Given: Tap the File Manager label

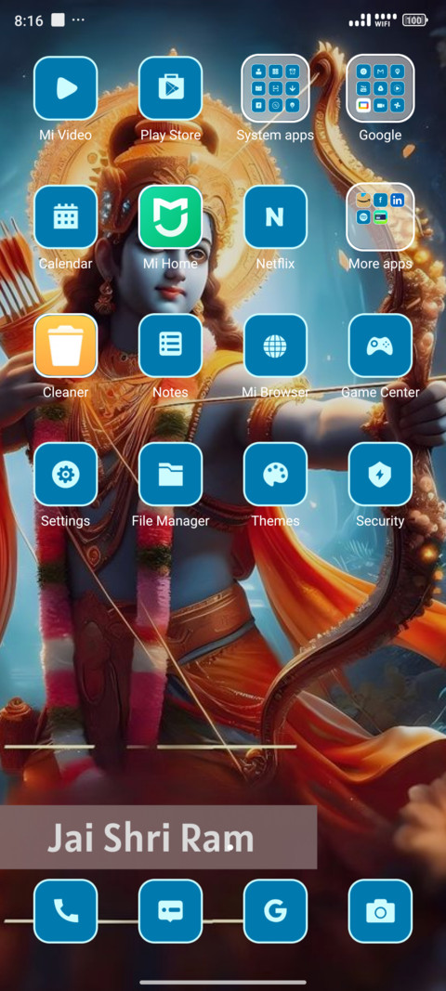Looking at the screenshot, I should pos(170,521).
